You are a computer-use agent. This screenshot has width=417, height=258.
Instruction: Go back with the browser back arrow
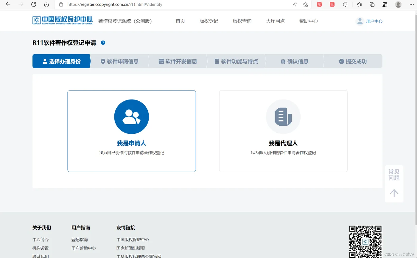(x=8, y=4)
